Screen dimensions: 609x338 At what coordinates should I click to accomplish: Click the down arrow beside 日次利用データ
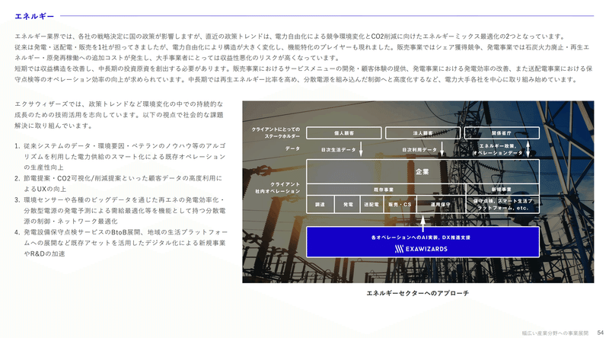(442, 149)
